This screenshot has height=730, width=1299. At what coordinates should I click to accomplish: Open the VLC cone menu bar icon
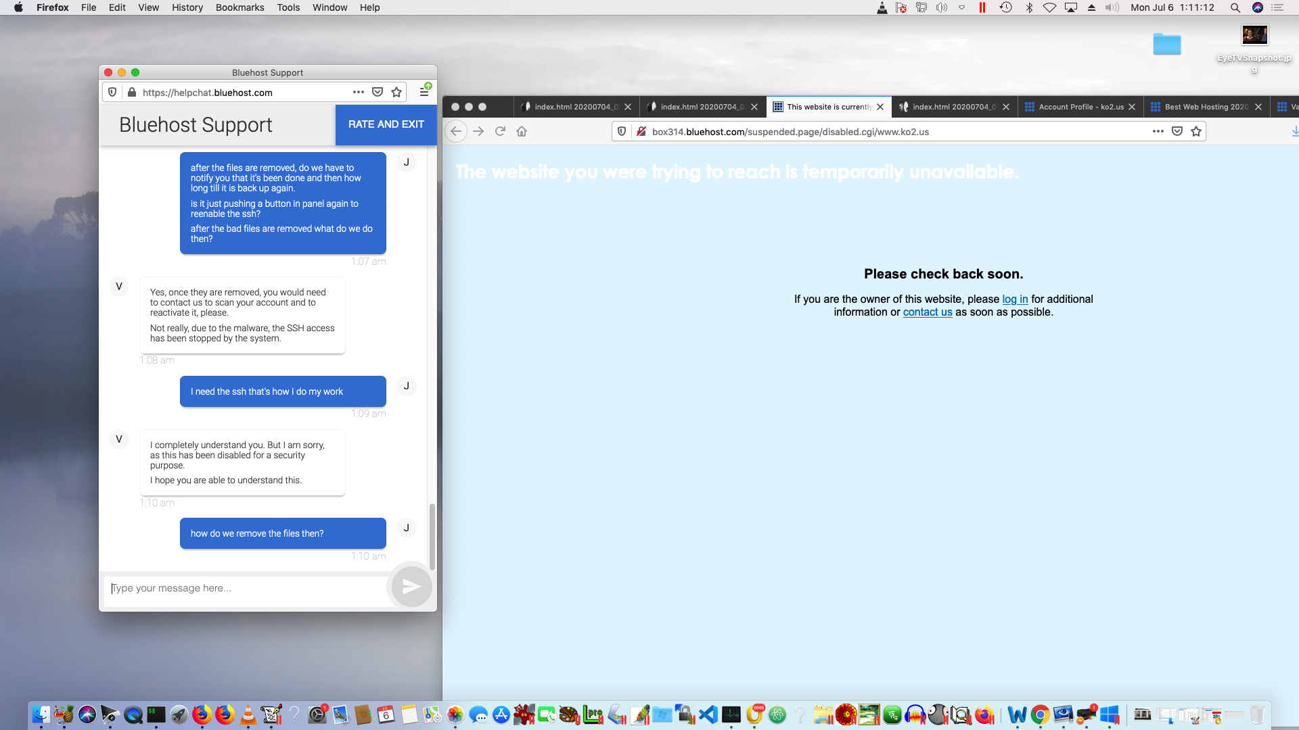pos(882,7)
